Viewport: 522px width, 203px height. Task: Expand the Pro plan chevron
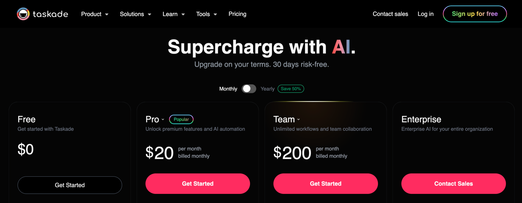163,120
